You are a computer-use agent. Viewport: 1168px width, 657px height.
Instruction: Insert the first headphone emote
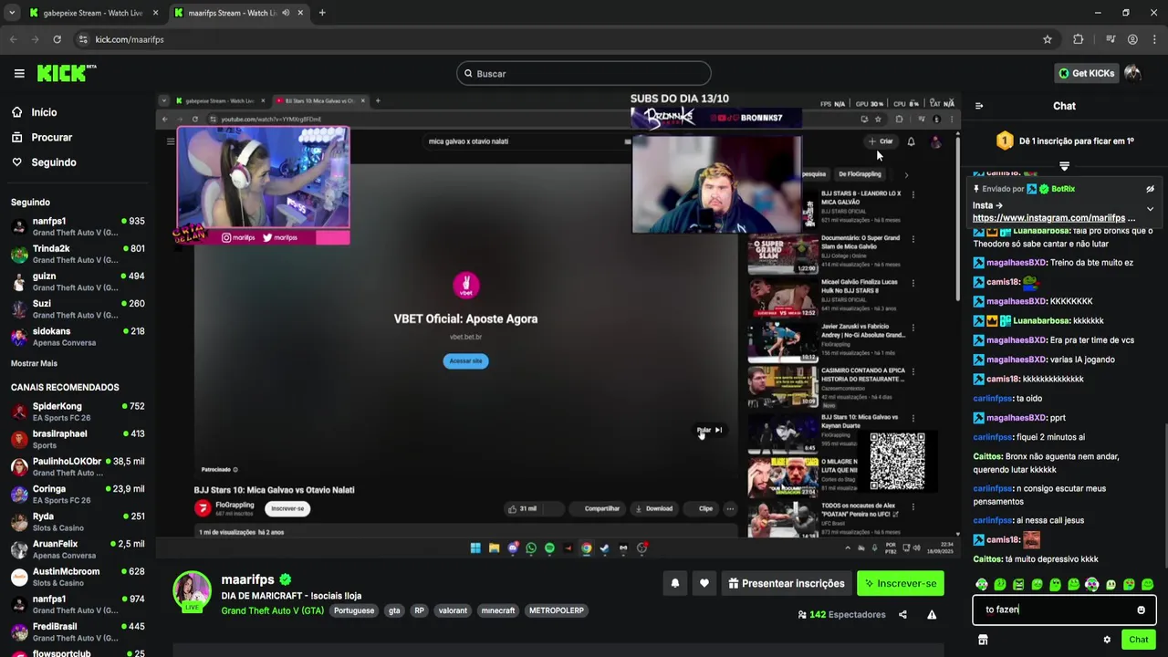[x=982, y=584]
